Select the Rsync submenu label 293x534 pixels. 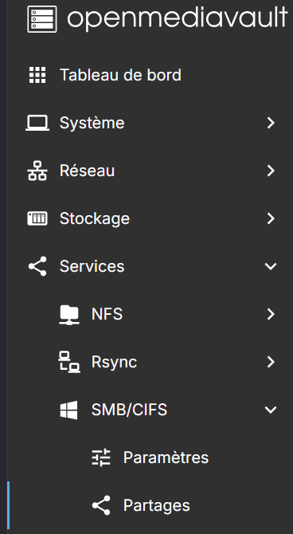pyautogui.click(x=114, y=363)
